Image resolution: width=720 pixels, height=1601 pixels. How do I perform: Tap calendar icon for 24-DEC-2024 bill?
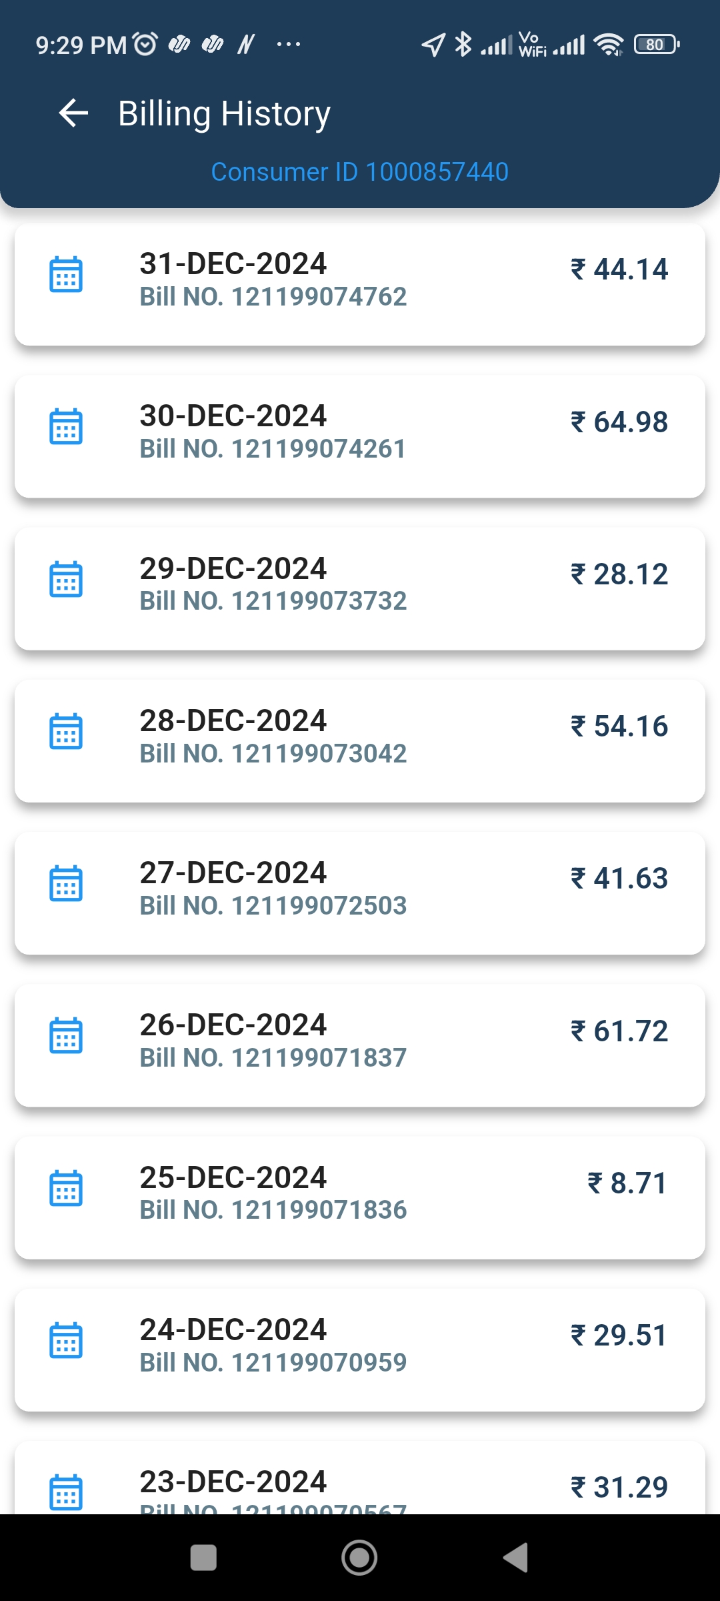pos(66,1340)
